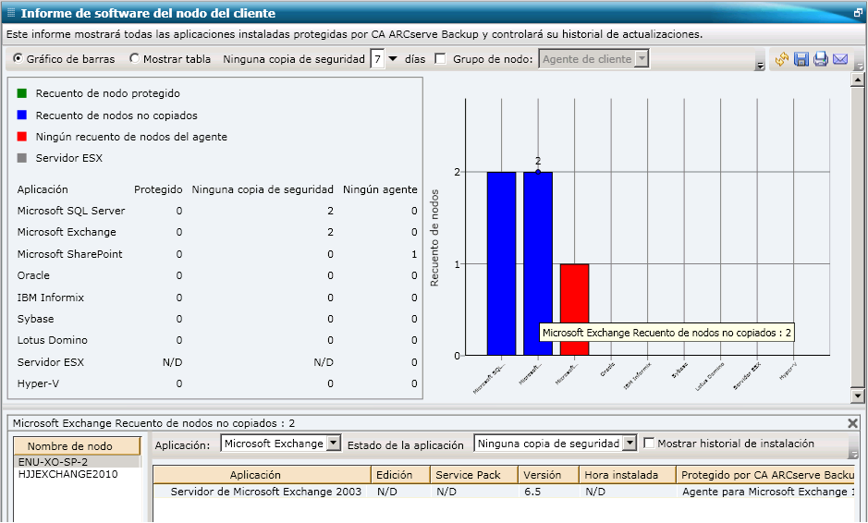Screen dimensions: 868x523
Task: Click version value 6.5 cell
Action: click(532, 492)
